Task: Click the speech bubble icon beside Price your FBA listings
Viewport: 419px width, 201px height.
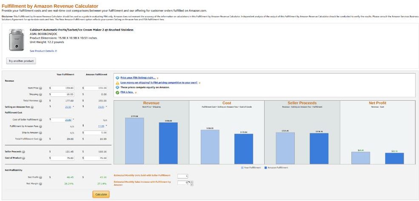Action: pos(117,78)
